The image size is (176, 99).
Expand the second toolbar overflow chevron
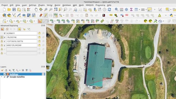tap(166, 15)
